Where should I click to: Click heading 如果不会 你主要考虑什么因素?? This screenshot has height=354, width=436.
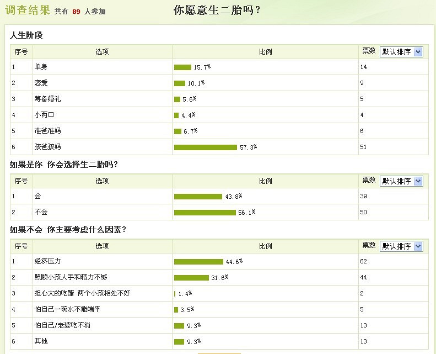click(68, 230)
